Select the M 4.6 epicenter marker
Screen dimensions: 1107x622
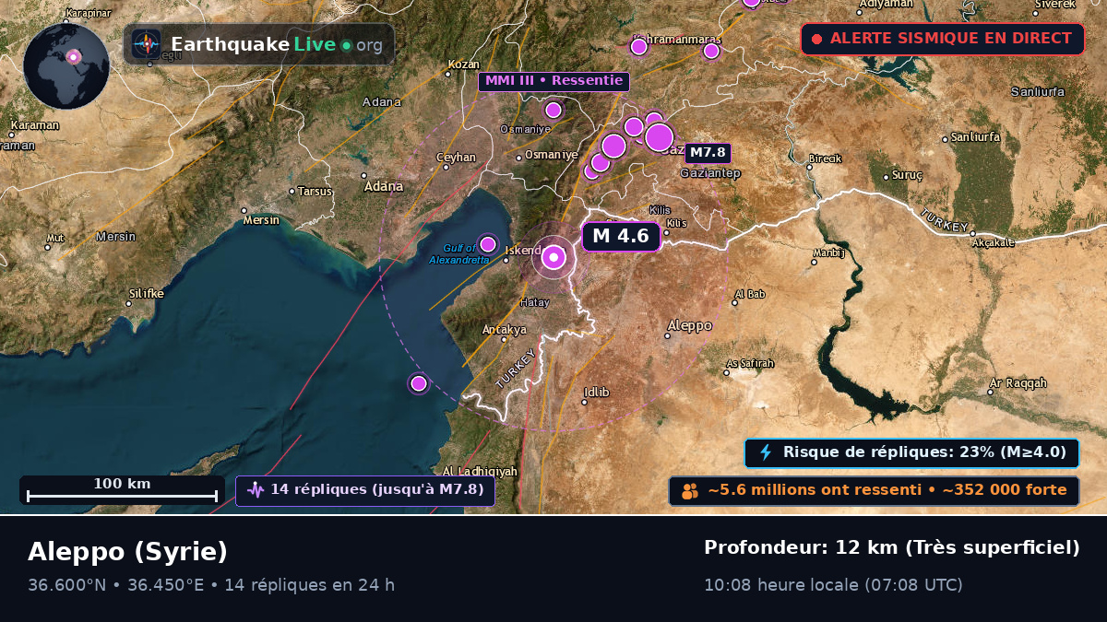click(553, 258)
